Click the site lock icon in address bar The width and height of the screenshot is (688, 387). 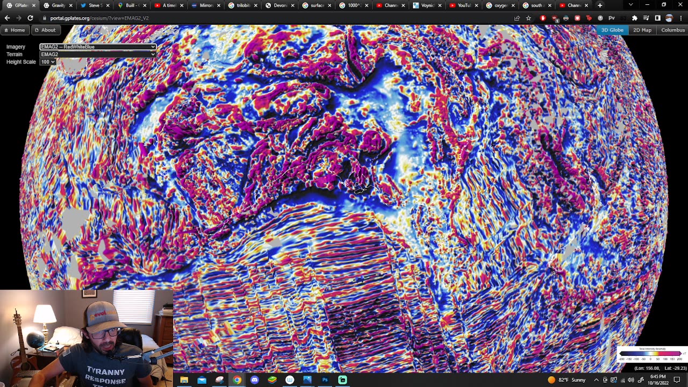44,18
